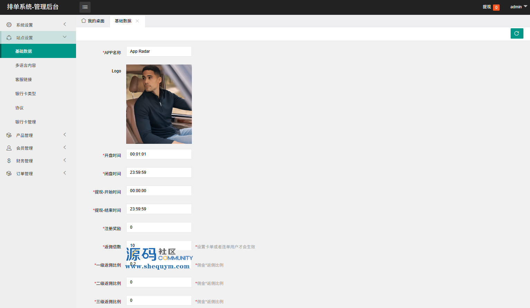This screenshot has width=530, height=308.
Task: Click the home icon on 我的桌面 tab
Action: click(x=84, y=21)
